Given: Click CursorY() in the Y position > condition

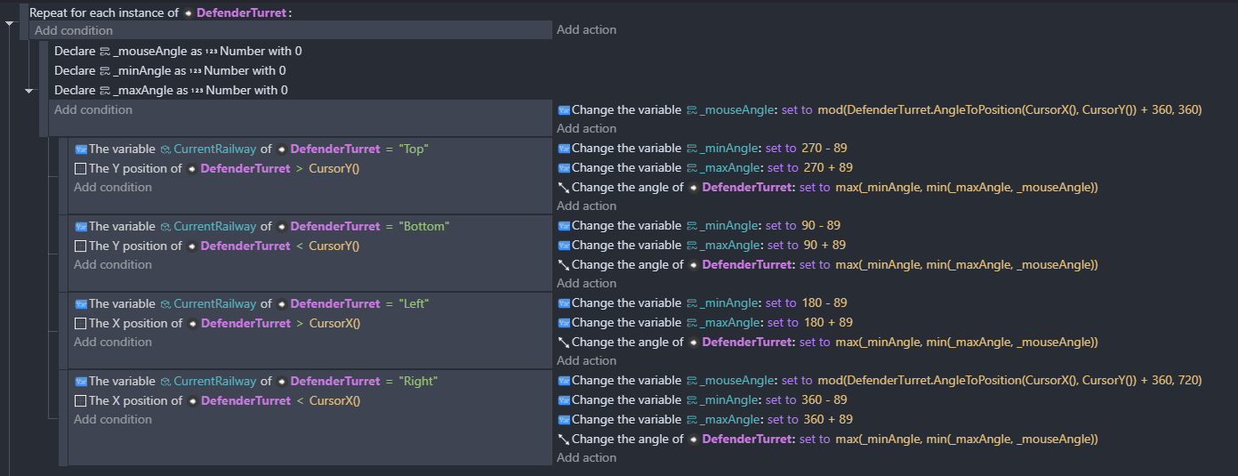Looking at the screenshot, I should pos(334,169).
